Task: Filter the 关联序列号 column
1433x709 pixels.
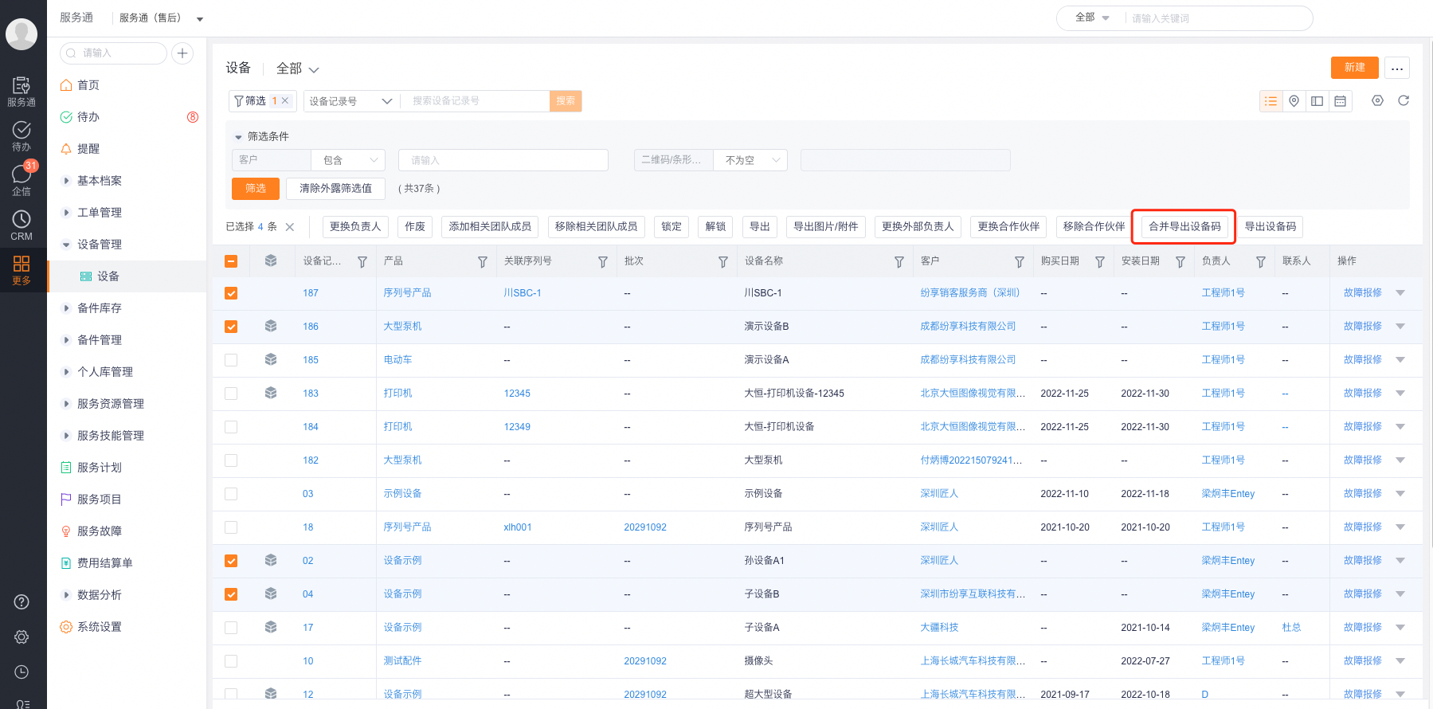Action: coord(603,262)
